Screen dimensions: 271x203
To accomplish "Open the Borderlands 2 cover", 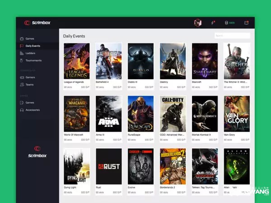I will [x=173, y=166].
